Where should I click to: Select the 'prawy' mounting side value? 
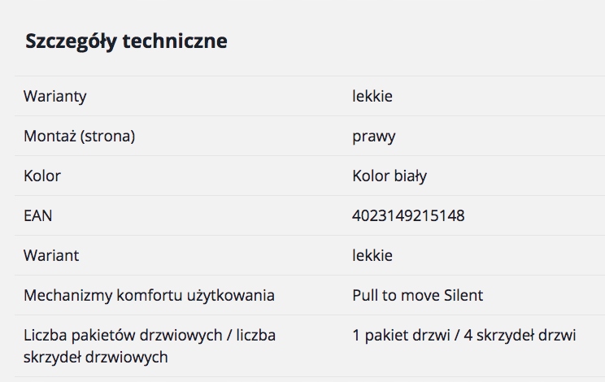click(373, 136)
